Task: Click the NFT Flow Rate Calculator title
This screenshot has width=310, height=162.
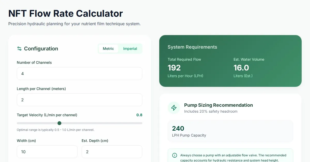Action: pyautogui.click(x=66, y=13)
